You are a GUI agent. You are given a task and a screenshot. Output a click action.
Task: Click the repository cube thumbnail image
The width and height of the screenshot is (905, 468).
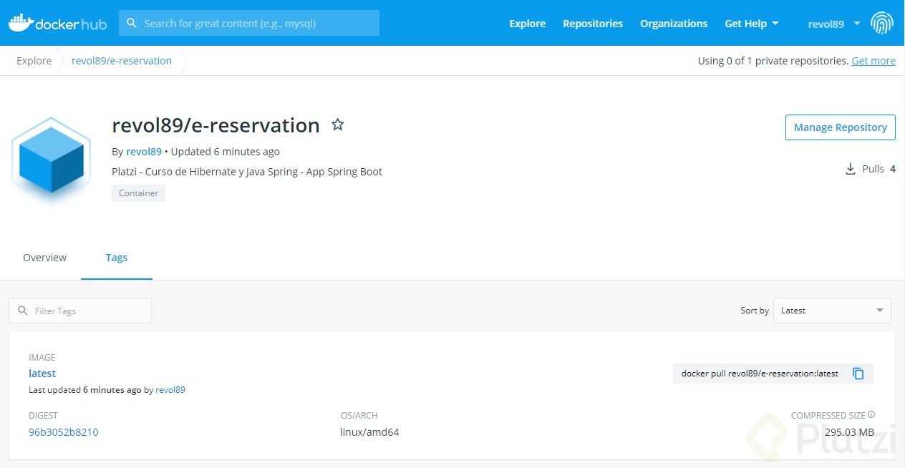click(50, 159)
